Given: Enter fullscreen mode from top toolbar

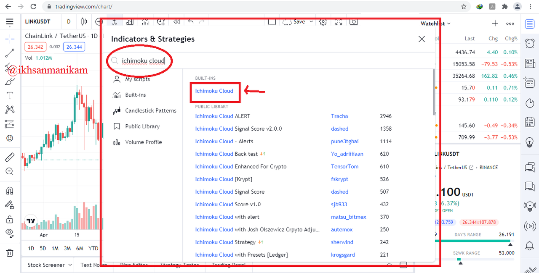Looking at the screenshot, I should tap(339, 21).
